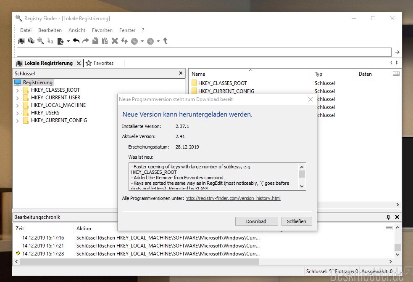Click the tab strip scroll-left arrow

(391, 63)
